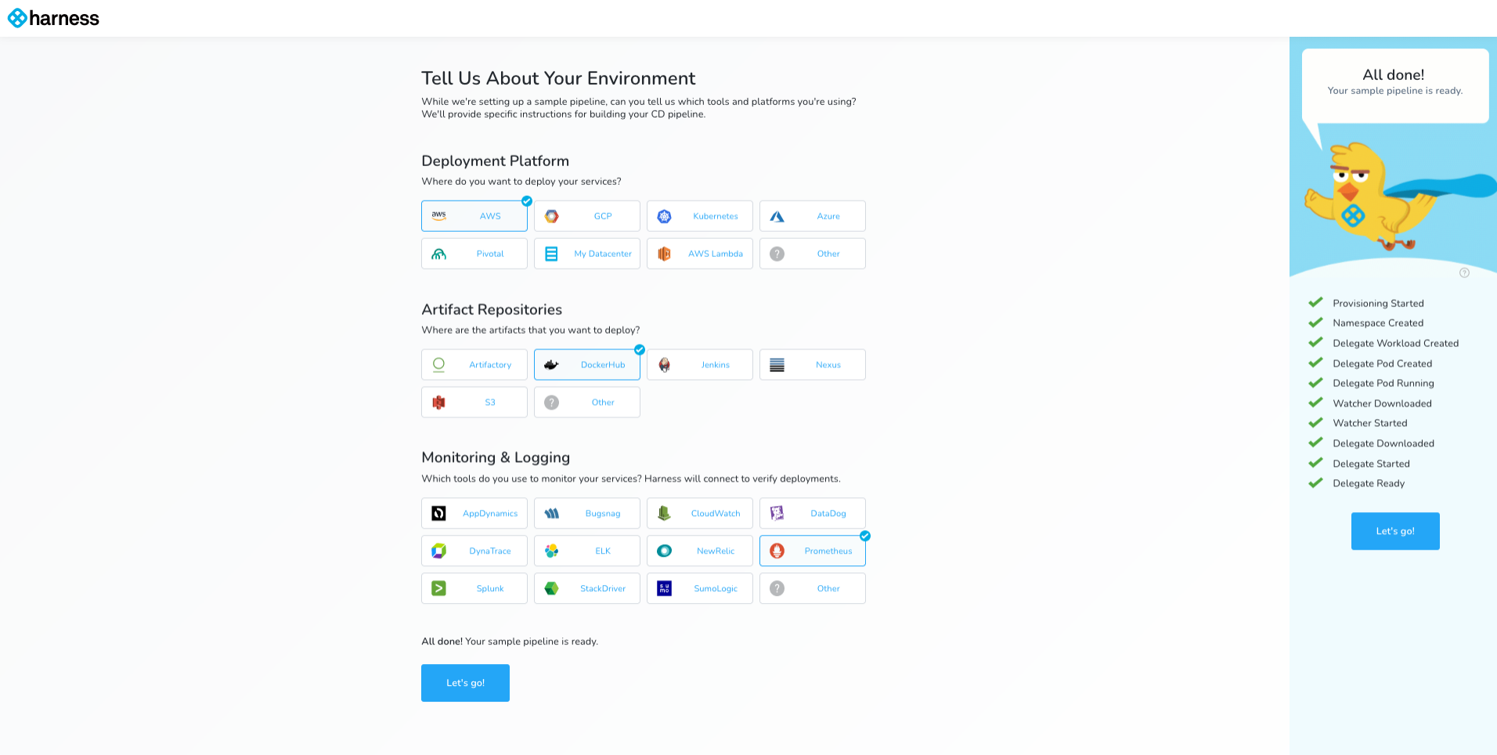
Task: Choose Pivotal deployment platform
Action: click(474, 254)
